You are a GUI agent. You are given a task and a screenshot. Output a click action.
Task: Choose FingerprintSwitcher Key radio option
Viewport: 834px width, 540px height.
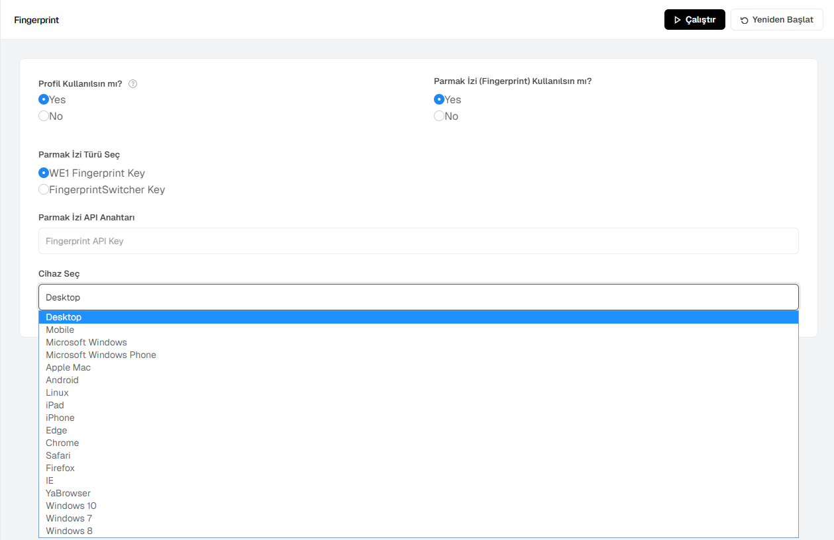44,189
